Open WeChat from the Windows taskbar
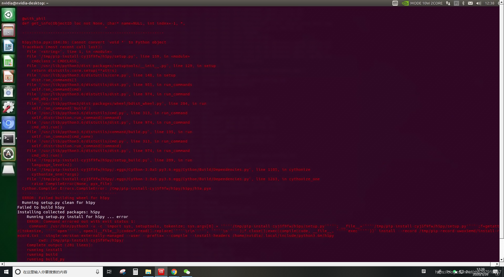Screen dimensions: 504x277 (x=187, y=272)
